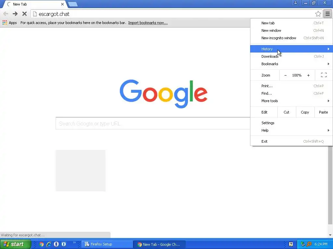Click the escargot.chat address bar
The height and width of the screenshot is (249, 333).
point(176,14)
